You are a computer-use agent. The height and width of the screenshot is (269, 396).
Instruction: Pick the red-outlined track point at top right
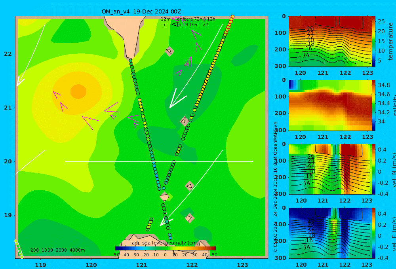(232, 17)
